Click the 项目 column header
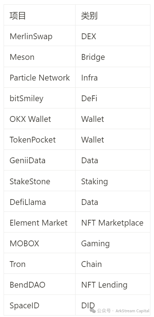Screen dimensions: 154x317 coord(18,16)
